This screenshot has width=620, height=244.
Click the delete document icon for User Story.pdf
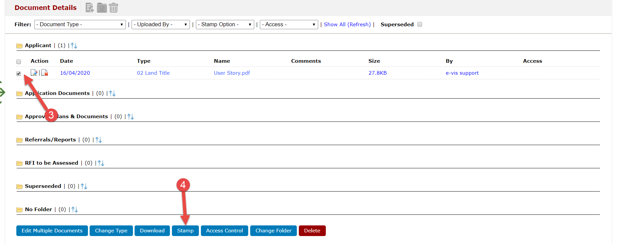45,73
